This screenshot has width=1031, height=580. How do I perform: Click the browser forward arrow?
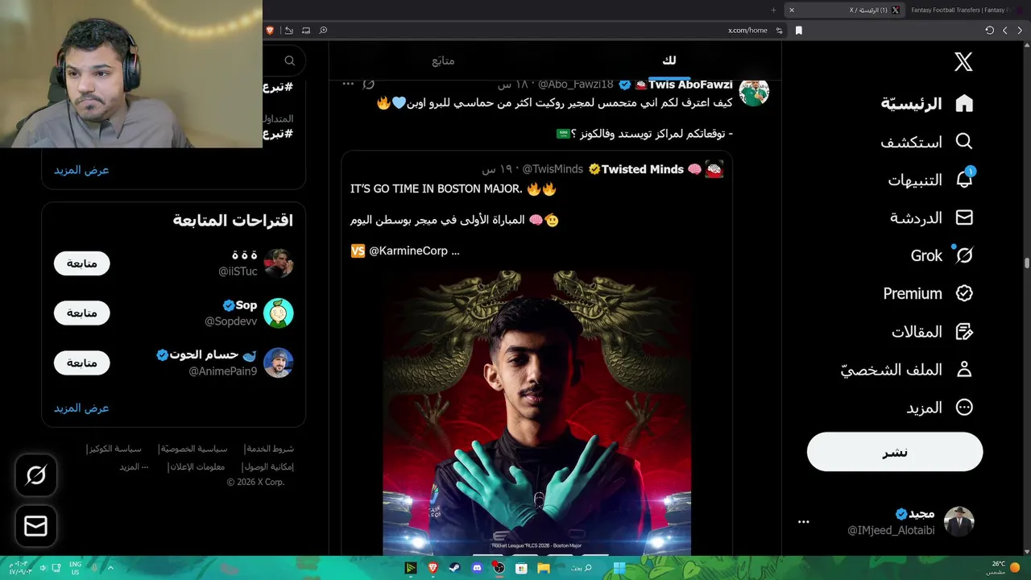tap(1004, 30)
